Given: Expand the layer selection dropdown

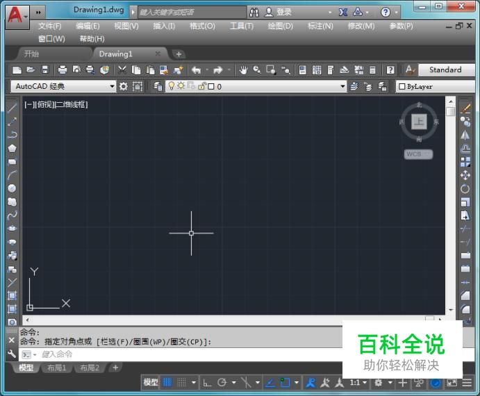Looking at the screenshot, I should [342, 87].
